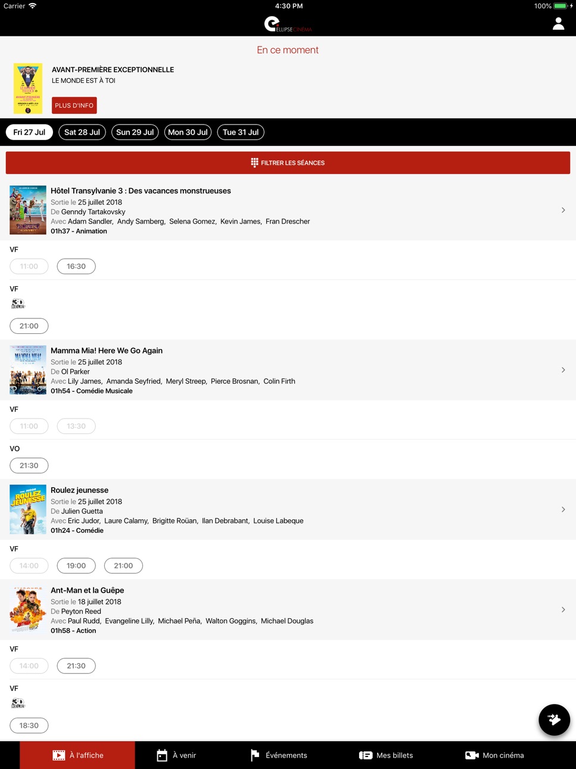Expand Roulez jeunesse details chevron
The height and width of the screenshot is (769, 576).
pos(563,509)
